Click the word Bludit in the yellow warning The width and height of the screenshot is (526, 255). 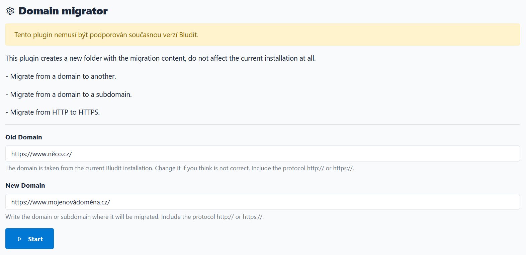click(x=189, y=35)
